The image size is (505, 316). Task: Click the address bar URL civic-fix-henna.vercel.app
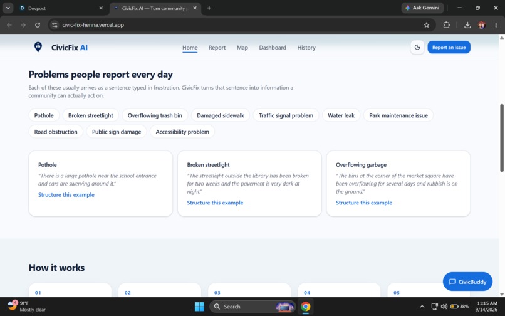(93, 25)
